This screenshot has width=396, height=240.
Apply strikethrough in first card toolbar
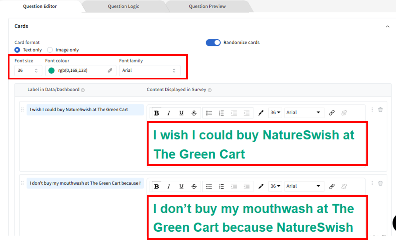pyautogui.click(x=194, y=113)
